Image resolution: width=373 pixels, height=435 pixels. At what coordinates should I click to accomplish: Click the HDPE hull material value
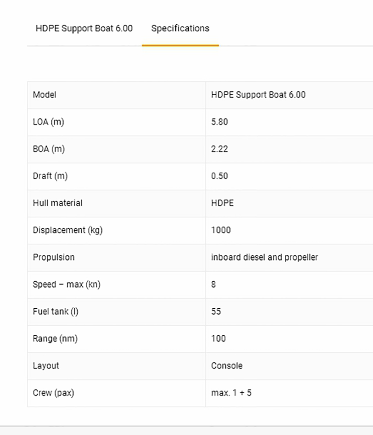pyautogui.click(x=222, y=203)
